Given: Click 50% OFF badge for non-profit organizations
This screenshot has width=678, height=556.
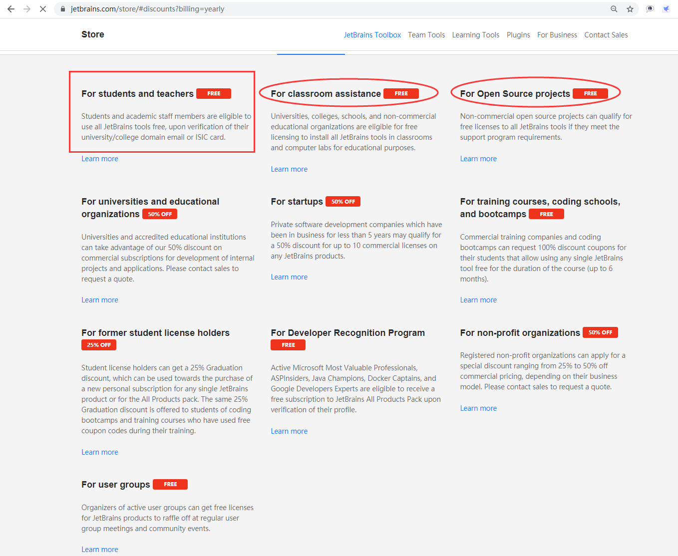Looking at the screenshot, I should 600,332.
